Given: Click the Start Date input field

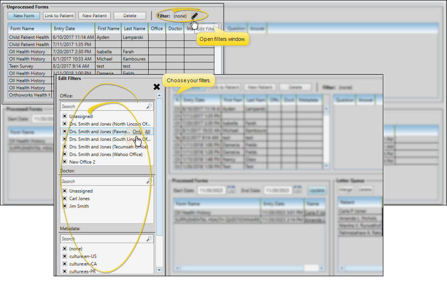Looking at the screenshot, I should click(212, 190).
